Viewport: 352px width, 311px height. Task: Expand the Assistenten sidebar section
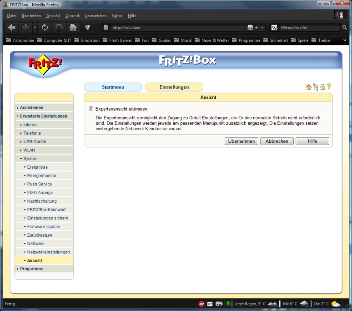pyautogui.click(x=44, y=107)
